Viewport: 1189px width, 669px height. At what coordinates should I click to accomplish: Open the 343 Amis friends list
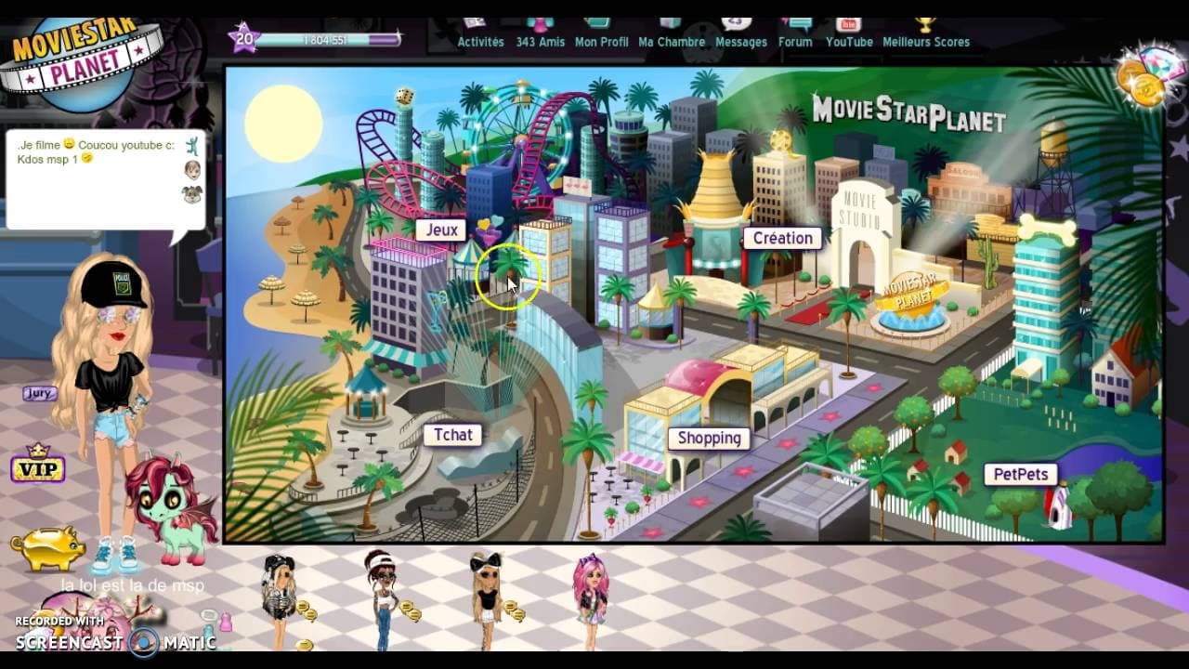click(539, 34)
